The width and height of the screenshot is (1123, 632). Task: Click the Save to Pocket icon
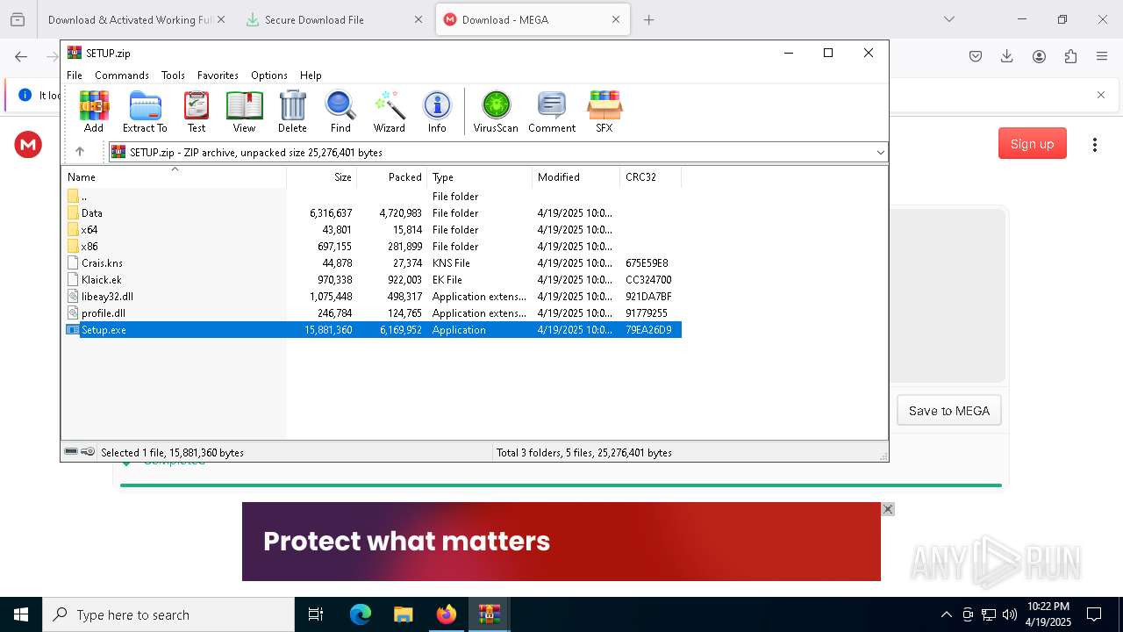pyautogui.click(x=976, y=56)
